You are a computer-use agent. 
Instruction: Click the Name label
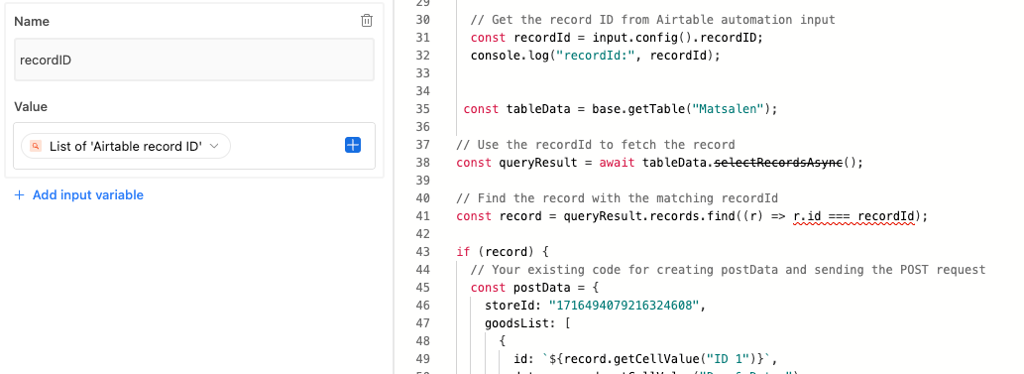click(32, 22)
